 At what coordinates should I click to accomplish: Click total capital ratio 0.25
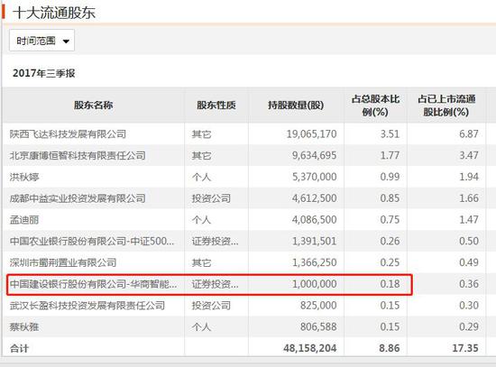(x=390, y=262)
